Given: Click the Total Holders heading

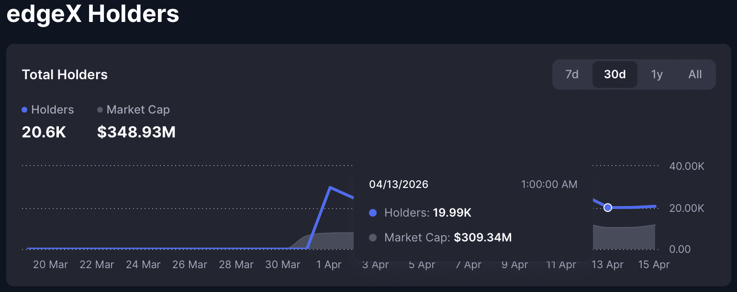Looking at the screenshot, I should click(65, 74).
